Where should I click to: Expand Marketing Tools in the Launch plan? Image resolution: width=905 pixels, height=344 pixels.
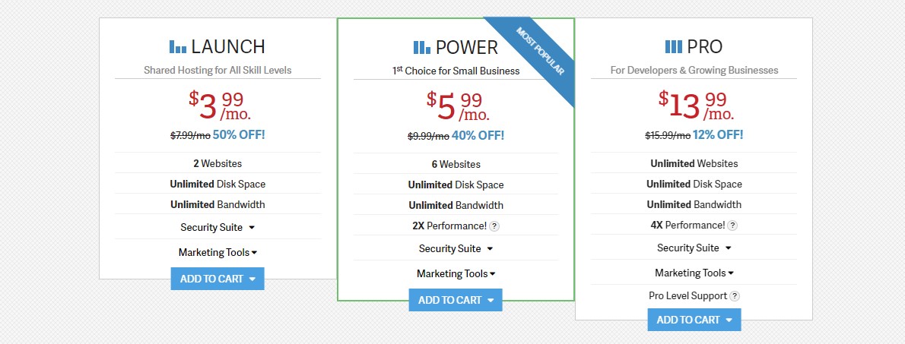[218, 252]
